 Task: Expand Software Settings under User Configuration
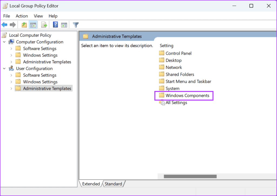click(x=11, y=75)
